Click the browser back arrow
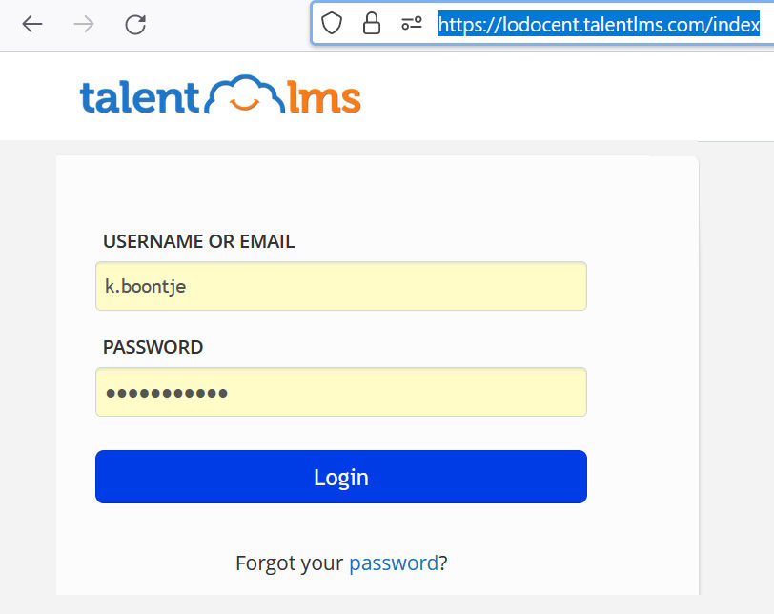This screenshot has height=614, width=774. click(x=32, y=25)
